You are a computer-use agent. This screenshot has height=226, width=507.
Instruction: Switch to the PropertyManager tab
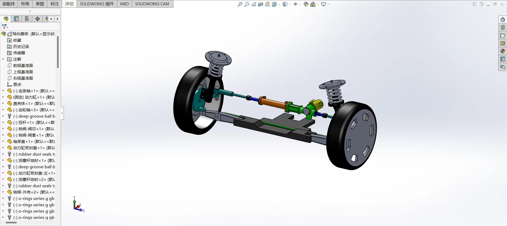(x=16, y=19)
